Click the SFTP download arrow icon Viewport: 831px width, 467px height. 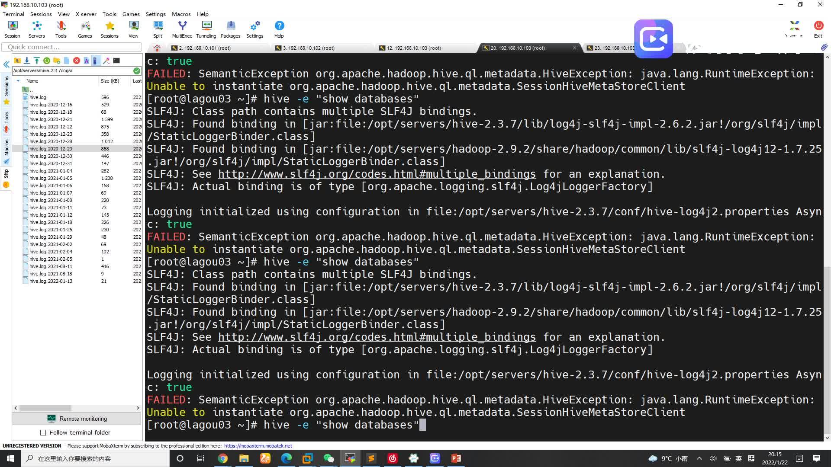(x=27, y=61)
